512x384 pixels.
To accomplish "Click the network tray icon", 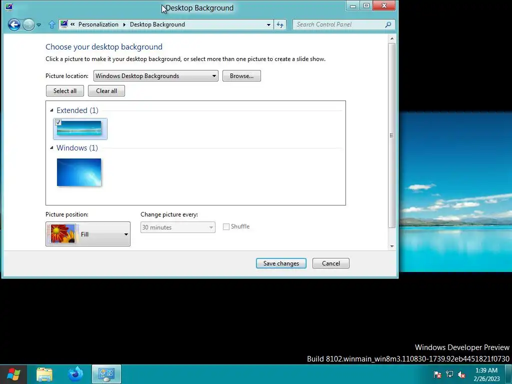I will (x=449, y=374).
